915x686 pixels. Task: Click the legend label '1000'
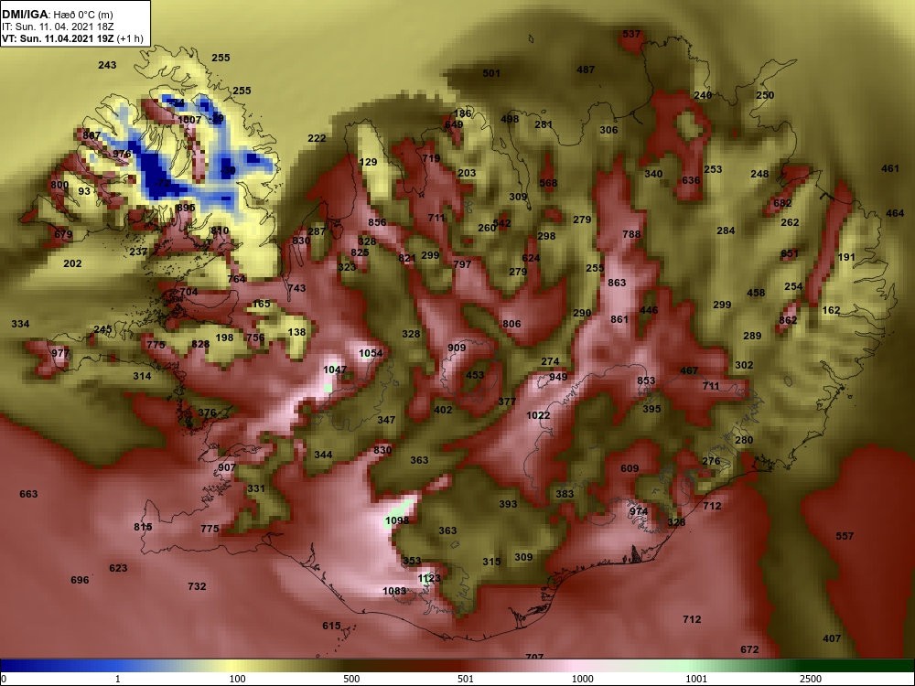tap(582, 679)
